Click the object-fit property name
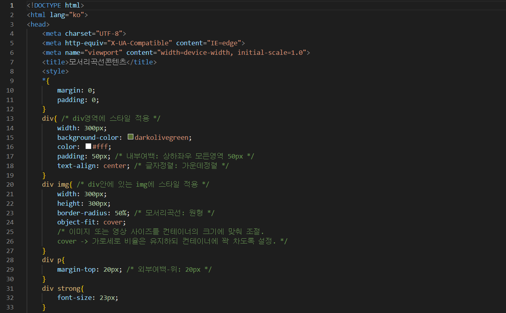This screenshot has height=313, width=506. [76, 222]
